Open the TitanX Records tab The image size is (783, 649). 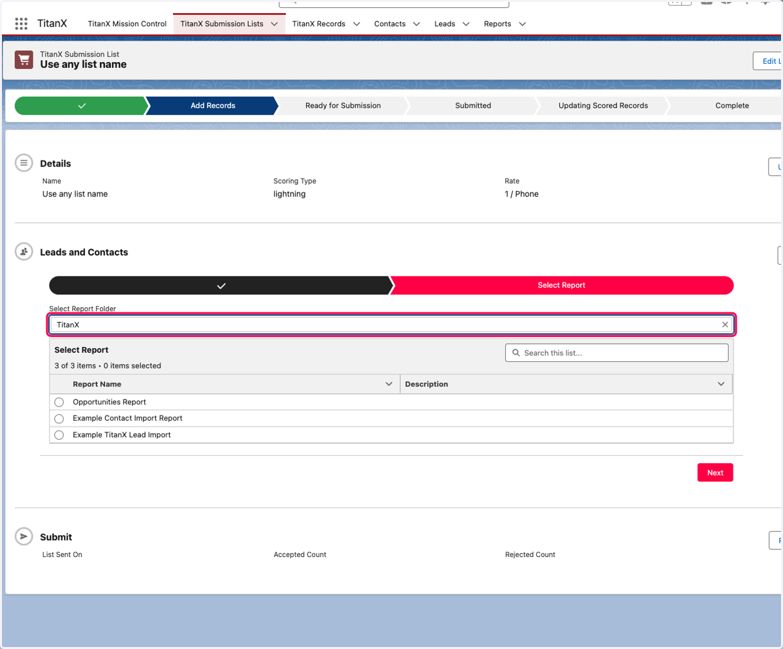click(x=318, y=23)
